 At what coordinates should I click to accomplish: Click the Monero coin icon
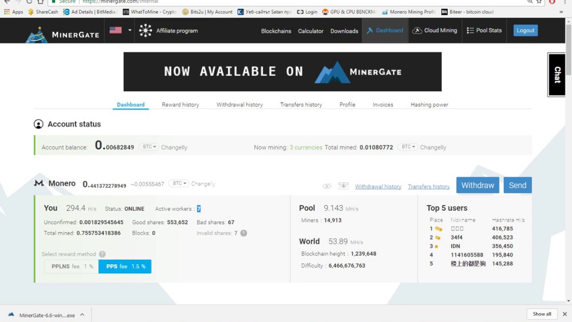coord(39,183)
